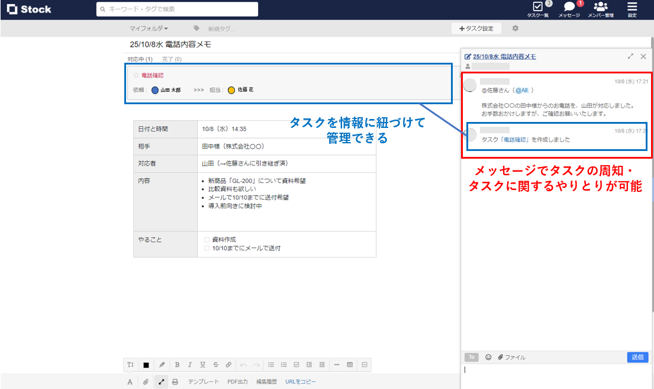
Task: Switch to the 完了 tab
Action: [x=171, y=60]
